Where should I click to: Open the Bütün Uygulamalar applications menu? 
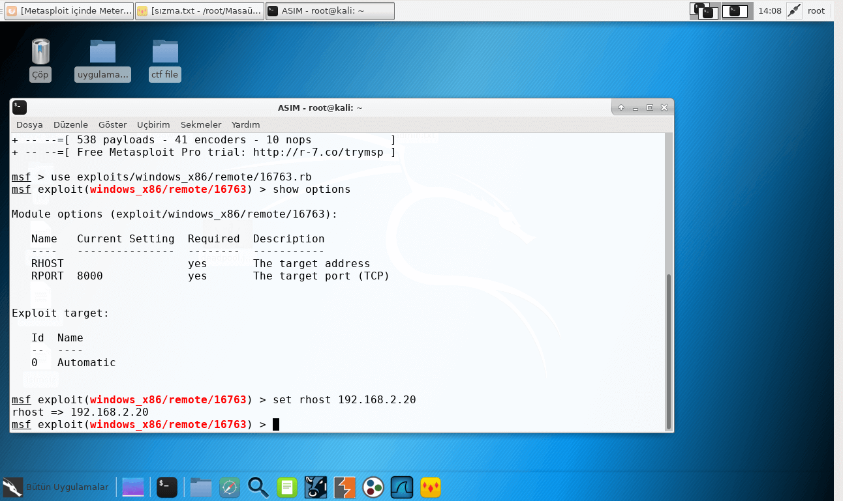tap(55, 487)
